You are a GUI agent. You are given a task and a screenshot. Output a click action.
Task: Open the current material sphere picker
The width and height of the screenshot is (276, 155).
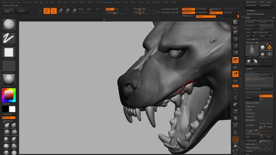coord(9,79)
